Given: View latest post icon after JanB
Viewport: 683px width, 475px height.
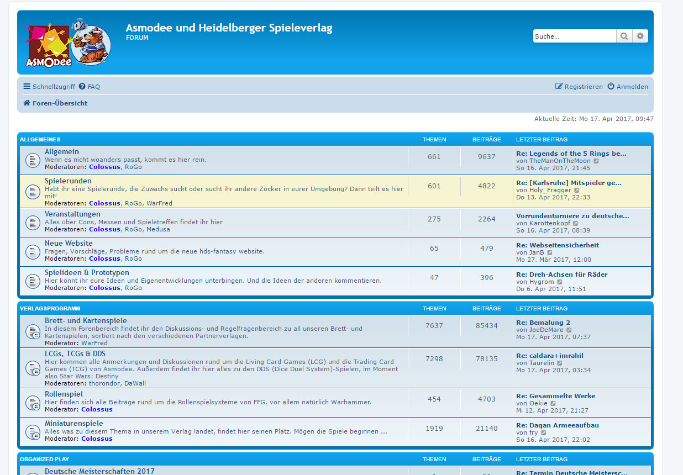Looking at the screenshot, I should (550, 253).
